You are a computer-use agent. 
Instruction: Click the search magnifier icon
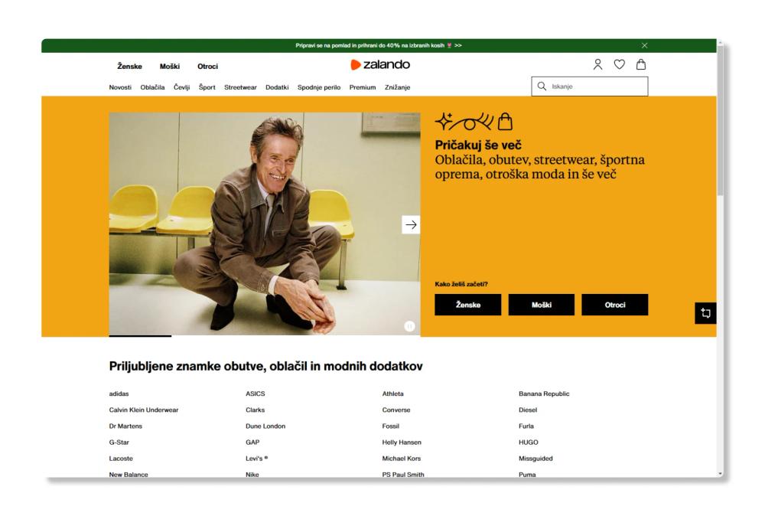(x=542, y=87)
